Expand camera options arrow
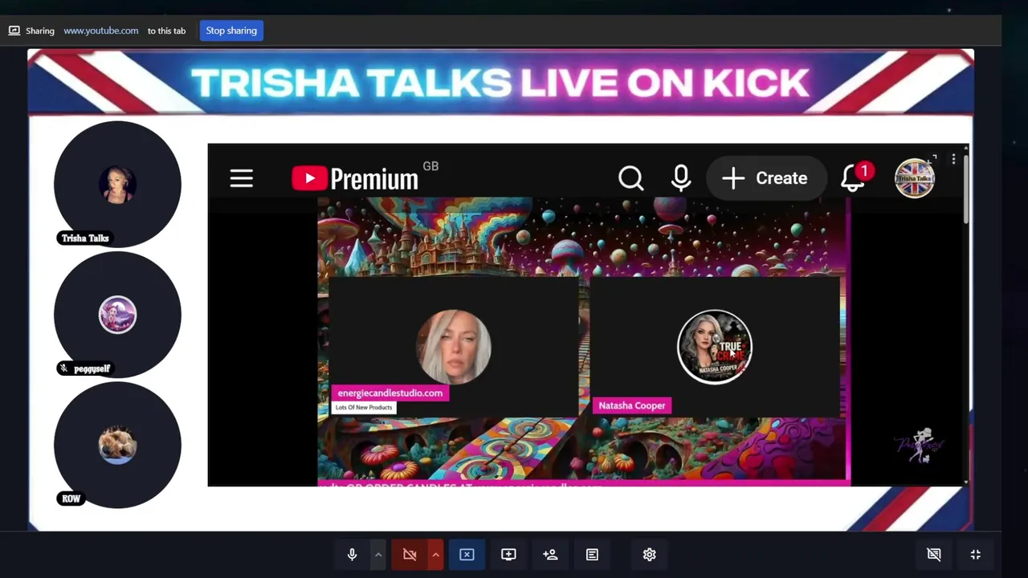The height and width of the screenshot is (578, 1028). point(435,555)
